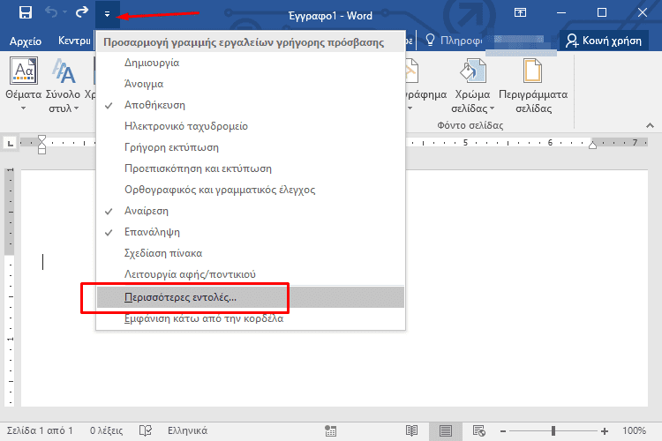Click the Save icon in the quick access toolbar
Viewport: 662px width, 441px height.
(25, 13)
